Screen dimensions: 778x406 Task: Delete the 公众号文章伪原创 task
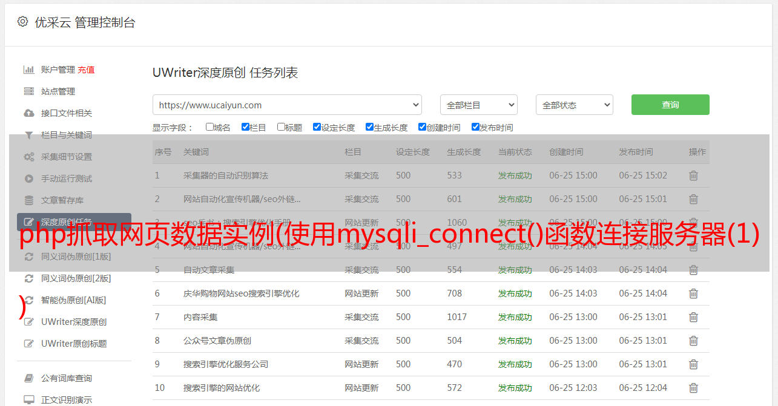693,341
